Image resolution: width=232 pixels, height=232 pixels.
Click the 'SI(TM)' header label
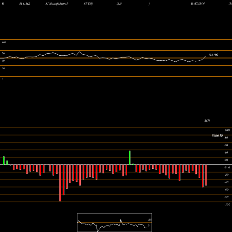coord(88,4)
